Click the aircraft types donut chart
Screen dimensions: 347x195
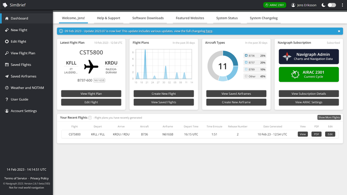click(x=223, y=66)
